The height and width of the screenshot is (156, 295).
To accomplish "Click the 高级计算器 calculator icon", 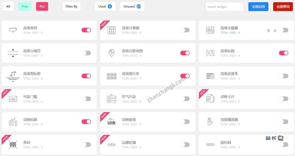I will tap(111, 30).
